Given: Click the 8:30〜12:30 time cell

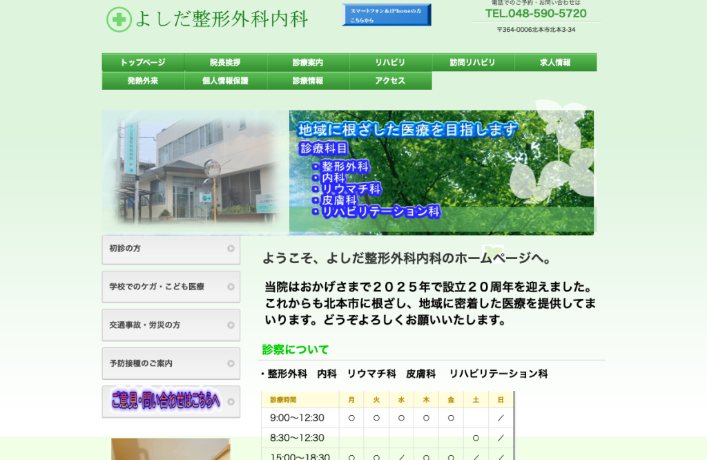Looking at the screenshot, I should pos(300,438).
